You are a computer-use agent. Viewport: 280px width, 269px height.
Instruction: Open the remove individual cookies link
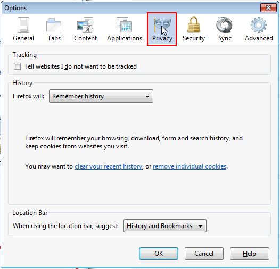click(190, 166)
